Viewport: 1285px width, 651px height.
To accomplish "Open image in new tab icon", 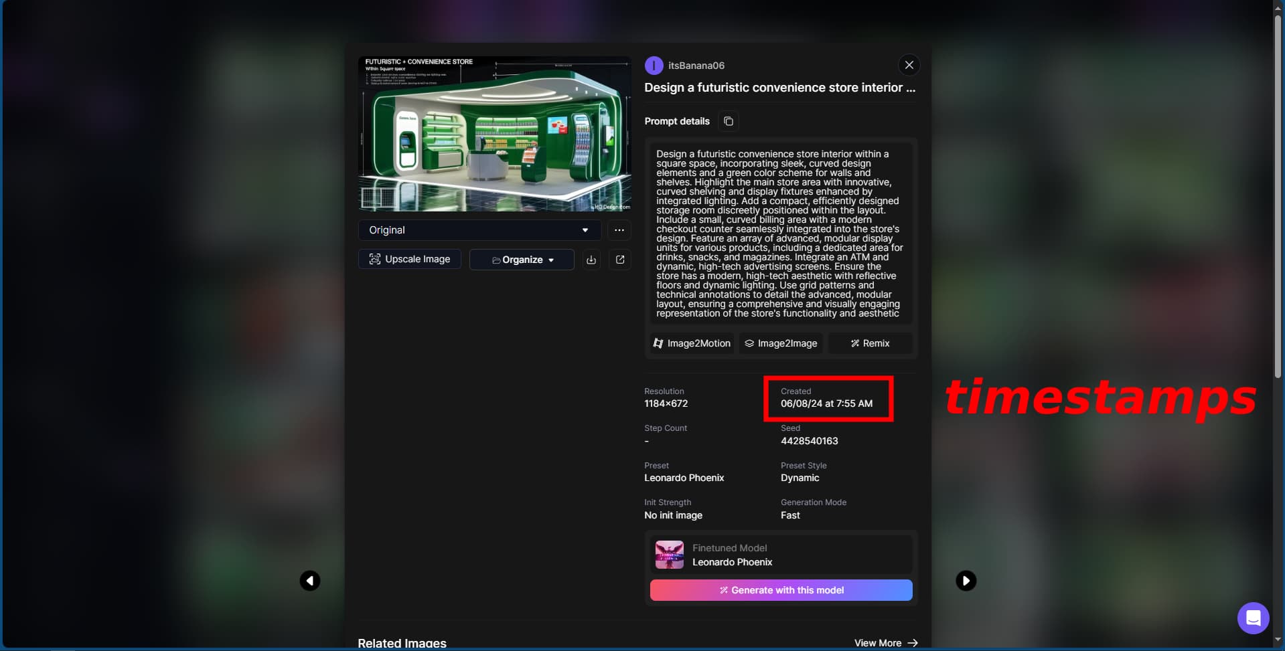I will (x=620, y=260).
